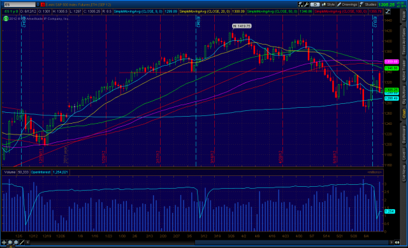
Task: Click the expand time axis arrows icon
Action: [x=397, y=242]
